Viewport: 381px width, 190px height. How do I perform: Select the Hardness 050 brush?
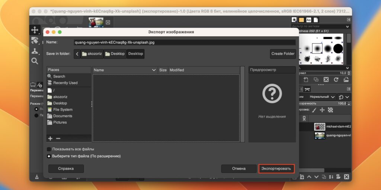[317, 49]
